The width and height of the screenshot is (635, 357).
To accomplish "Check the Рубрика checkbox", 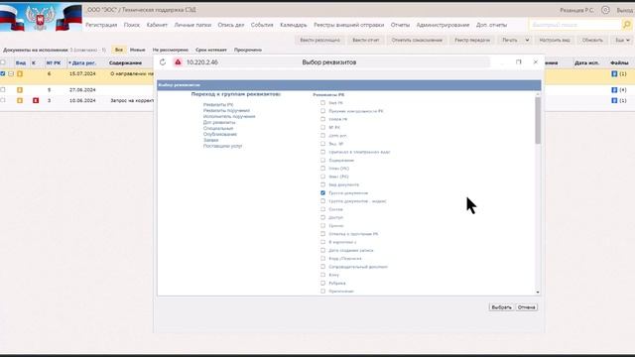I will [322, 283].
